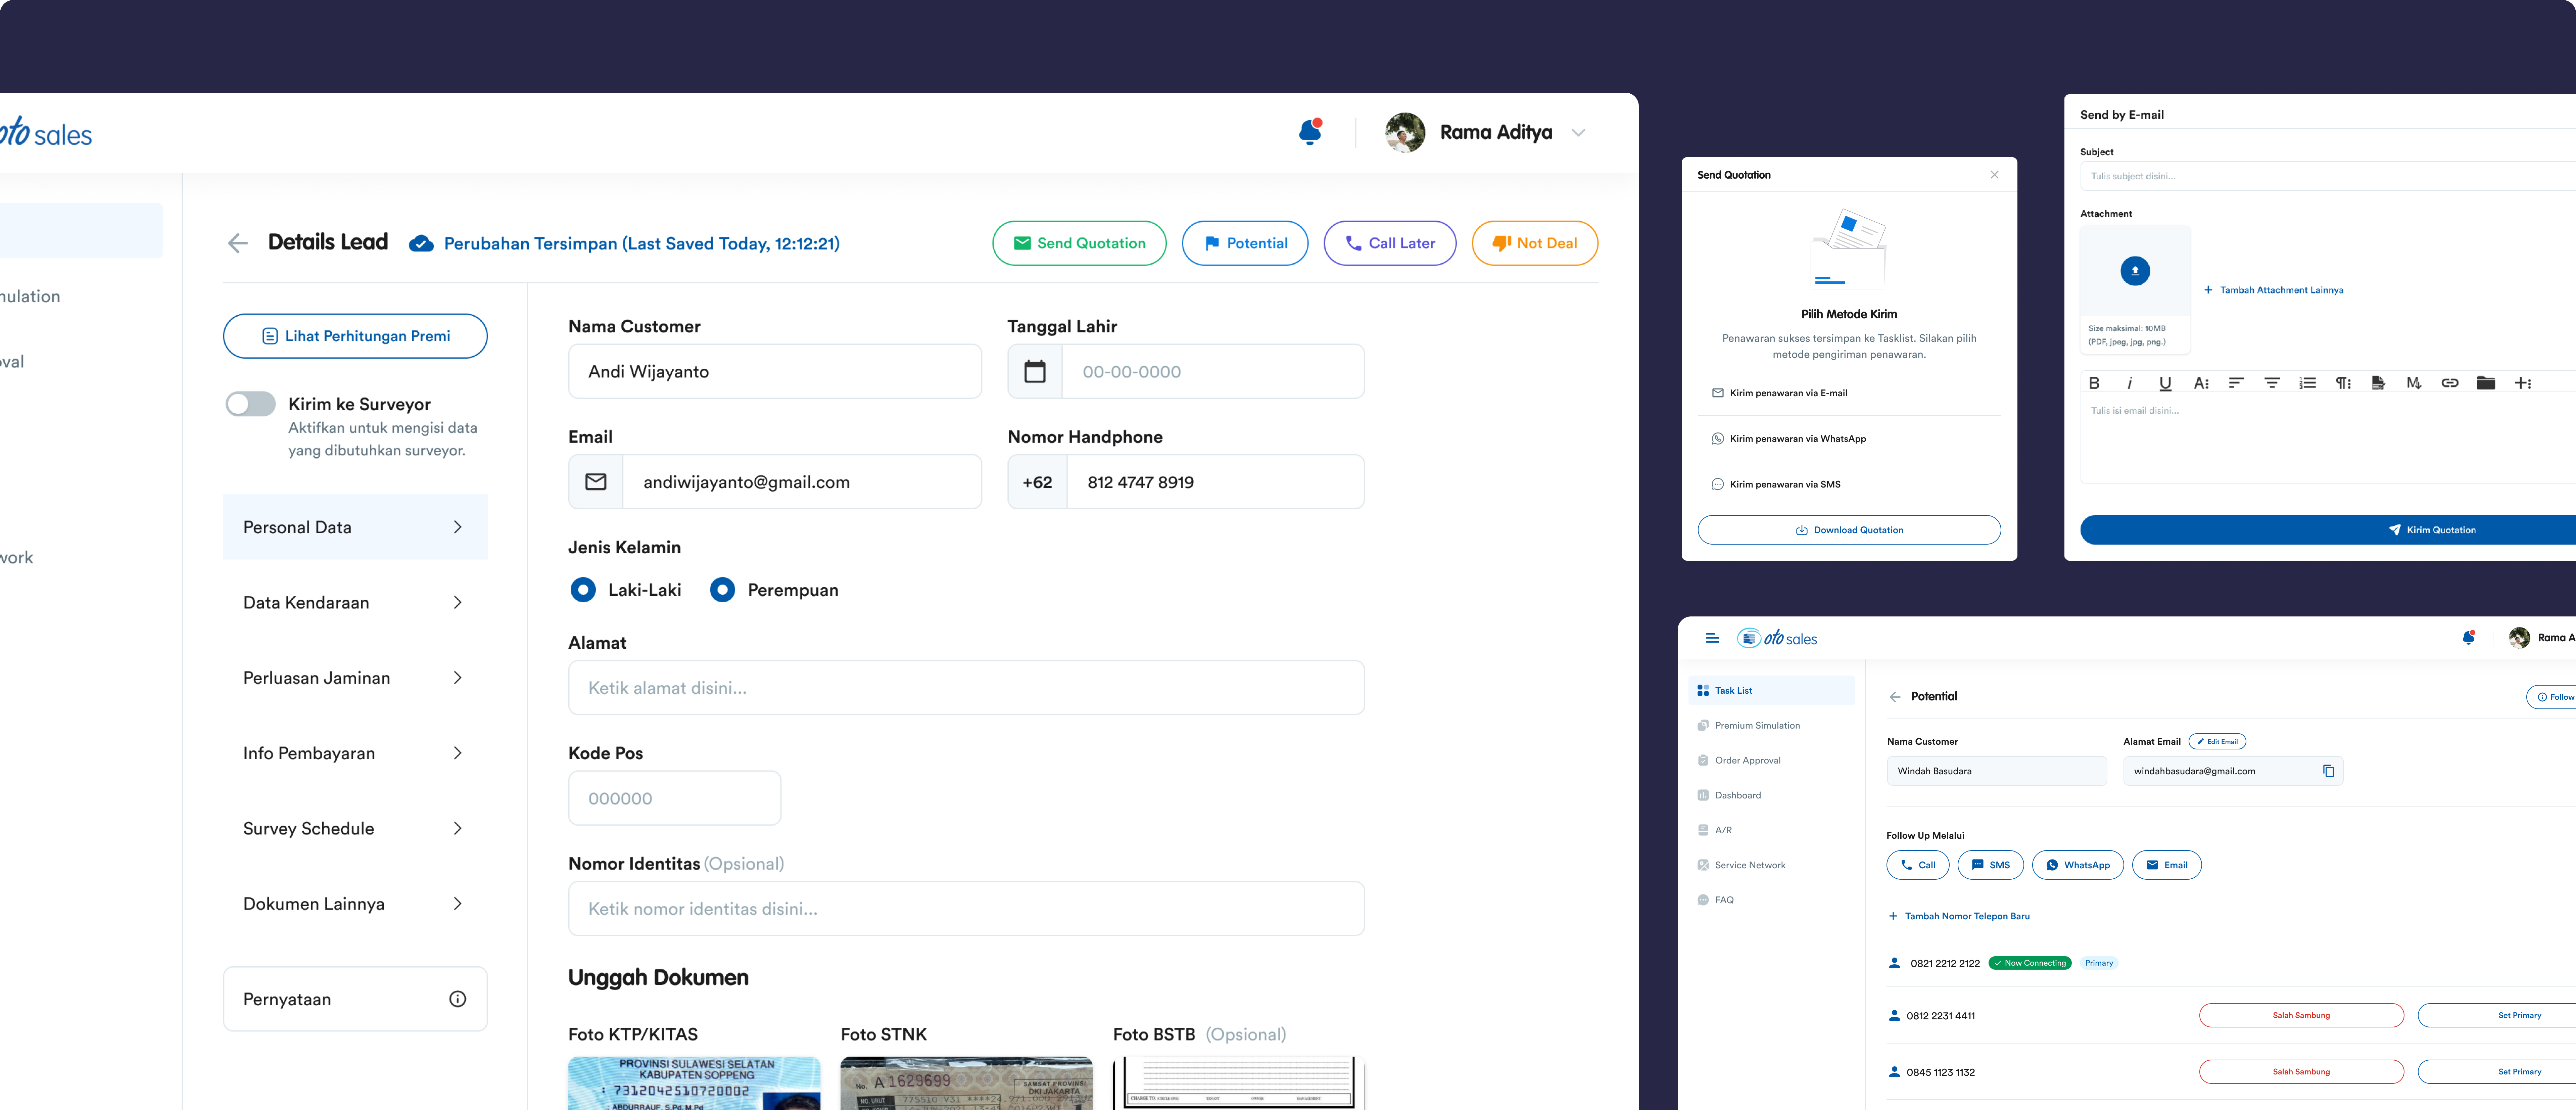Mark lead as Potential

(x=1245, y=243)
